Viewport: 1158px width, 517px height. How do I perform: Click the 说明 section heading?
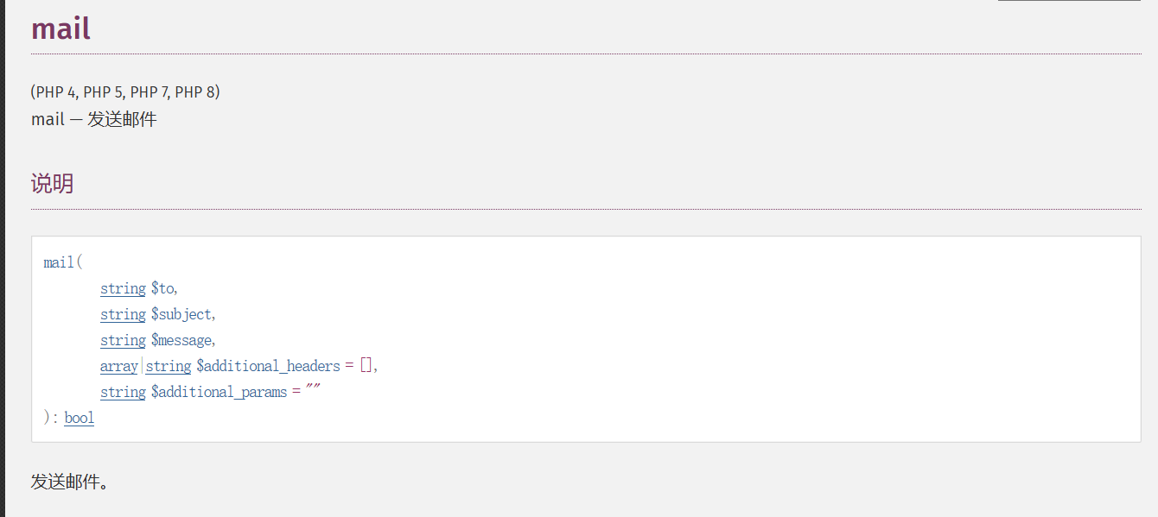click(x=52, y=183)
